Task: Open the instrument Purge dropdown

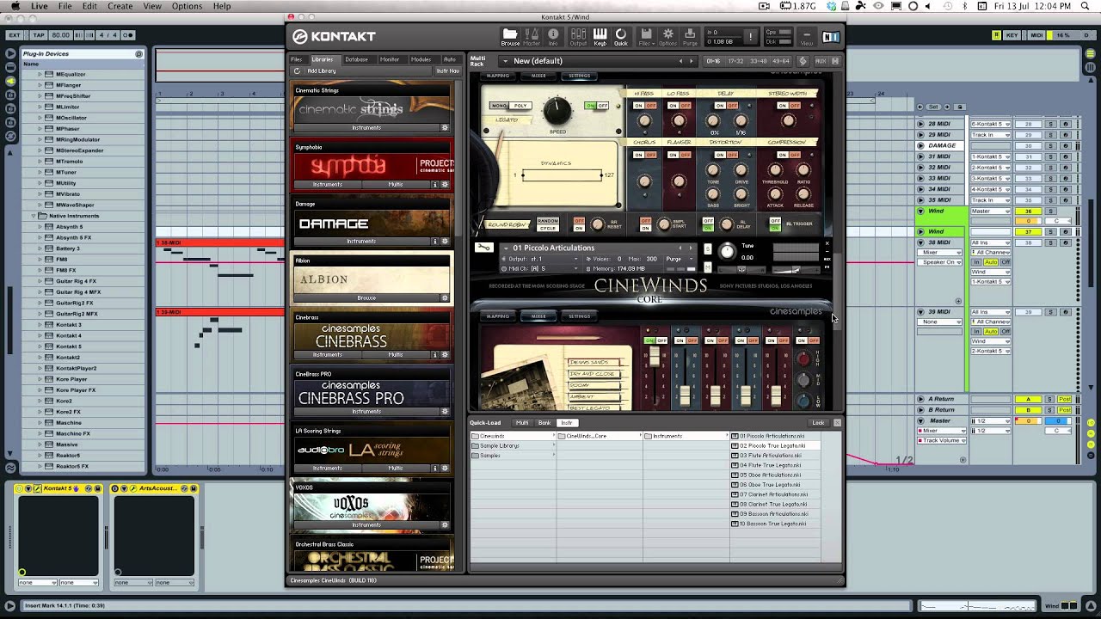Action: tap(678, 259)
